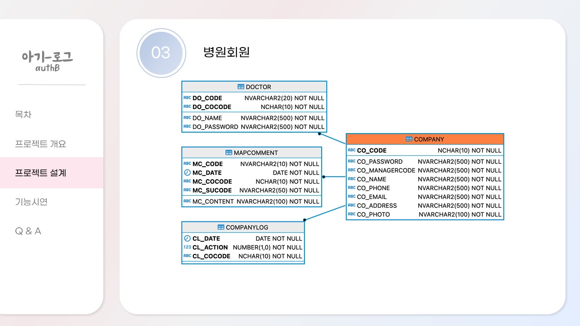Click the ABC type icon beside CO_PHOTO
The height and width of the screenshot is (326, 580).
pos(352,215)
